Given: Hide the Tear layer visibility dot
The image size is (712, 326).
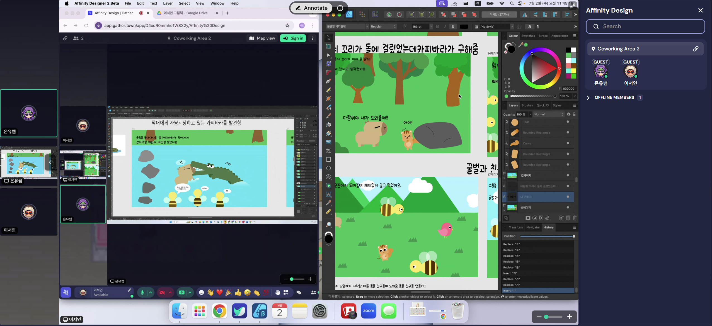Looking at the screenshot, I should point(568,122).
